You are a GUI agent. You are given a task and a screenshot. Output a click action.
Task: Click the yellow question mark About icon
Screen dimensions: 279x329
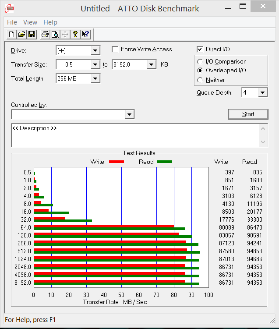tap(75, 34)
